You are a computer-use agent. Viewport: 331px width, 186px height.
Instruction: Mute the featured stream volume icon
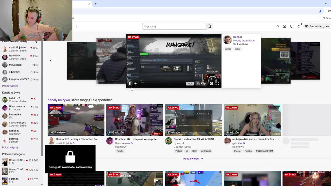[136, 83]
